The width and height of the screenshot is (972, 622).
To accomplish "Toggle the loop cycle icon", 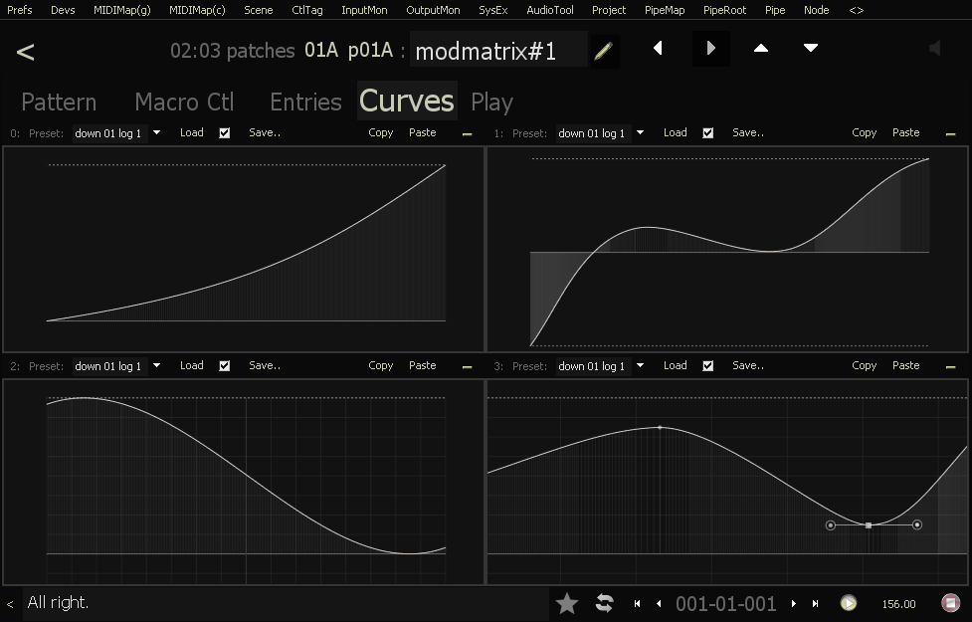I will click(x=604, y=603).
